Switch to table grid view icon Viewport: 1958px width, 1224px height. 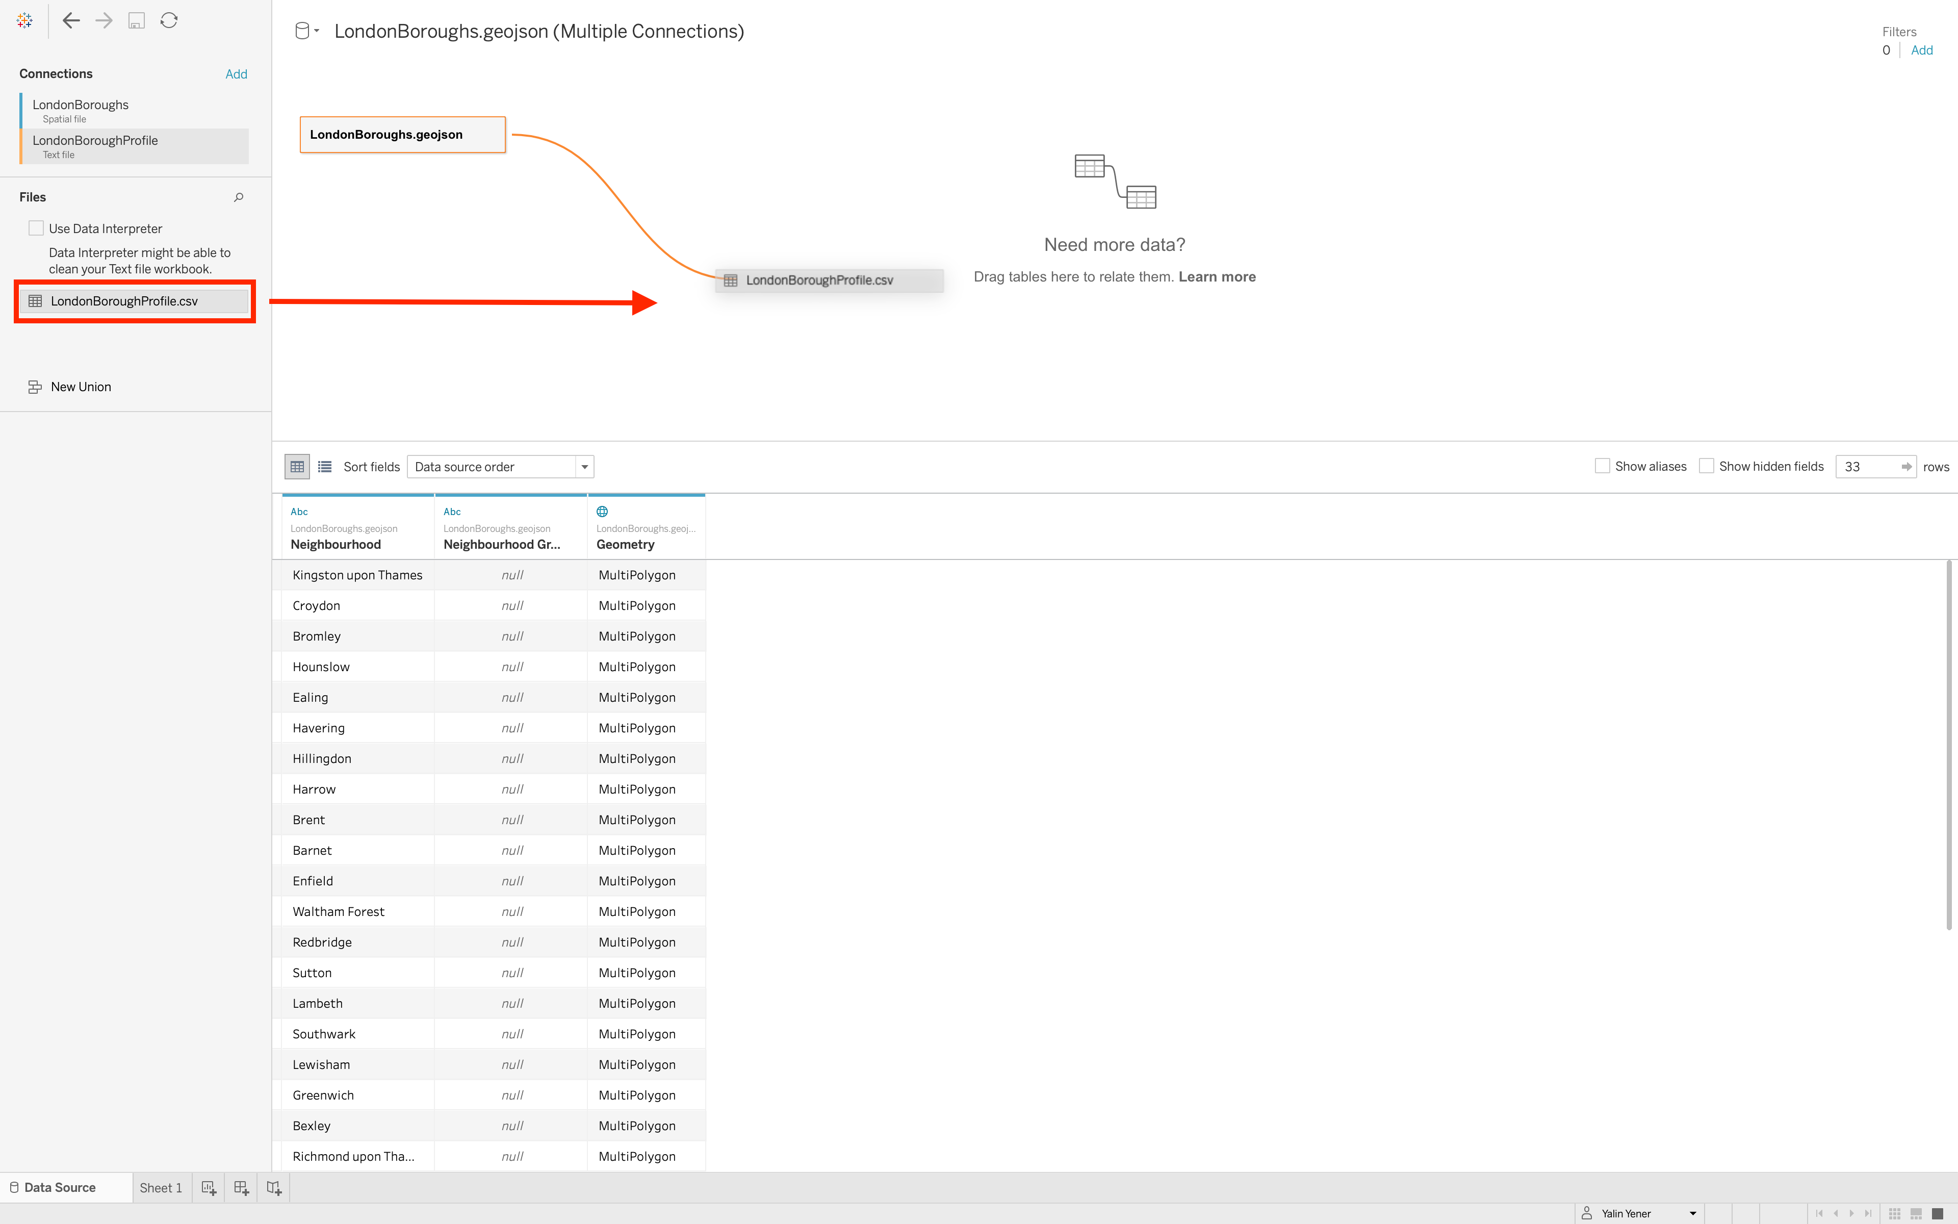click(297, 467)
